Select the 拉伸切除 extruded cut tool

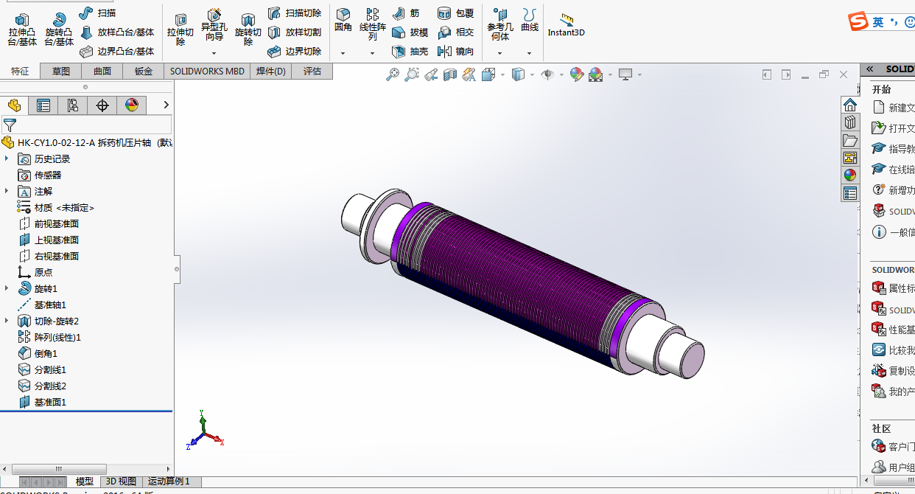tap(180, 29)
